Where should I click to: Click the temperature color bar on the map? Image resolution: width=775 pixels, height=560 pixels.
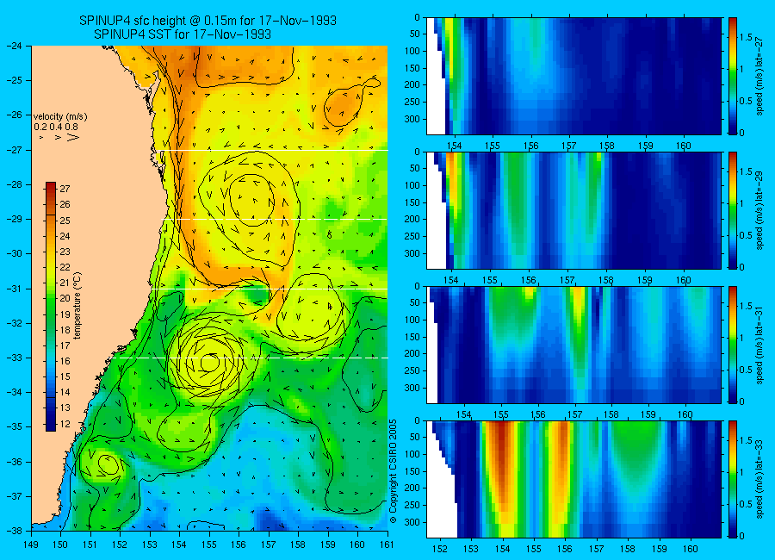point(51,307)
